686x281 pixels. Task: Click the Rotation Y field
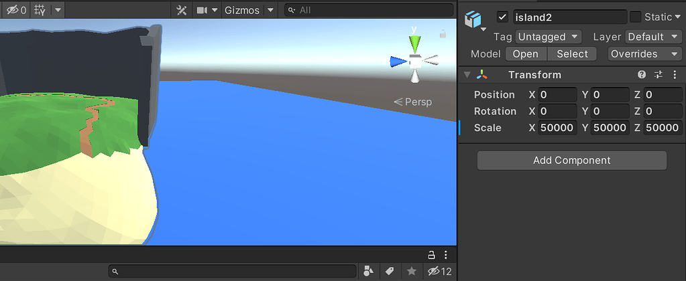click(x=610, y=111)
